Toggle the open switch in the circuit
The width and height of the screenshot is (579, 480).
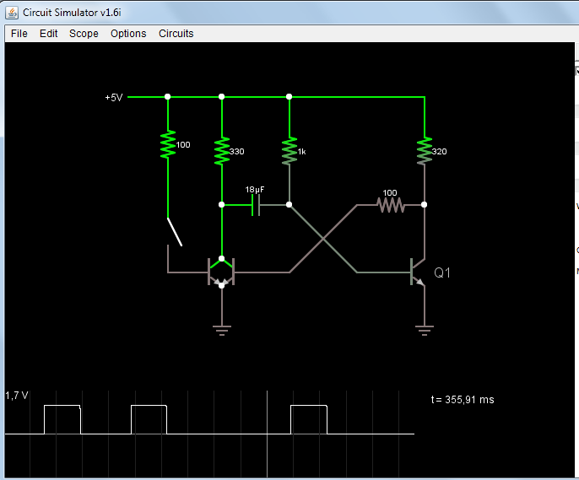(x=175, y=232)
